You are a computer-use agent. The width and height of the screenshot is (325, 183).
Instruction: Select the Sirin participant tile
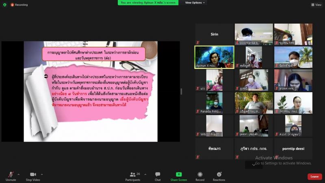pos(214,34)
